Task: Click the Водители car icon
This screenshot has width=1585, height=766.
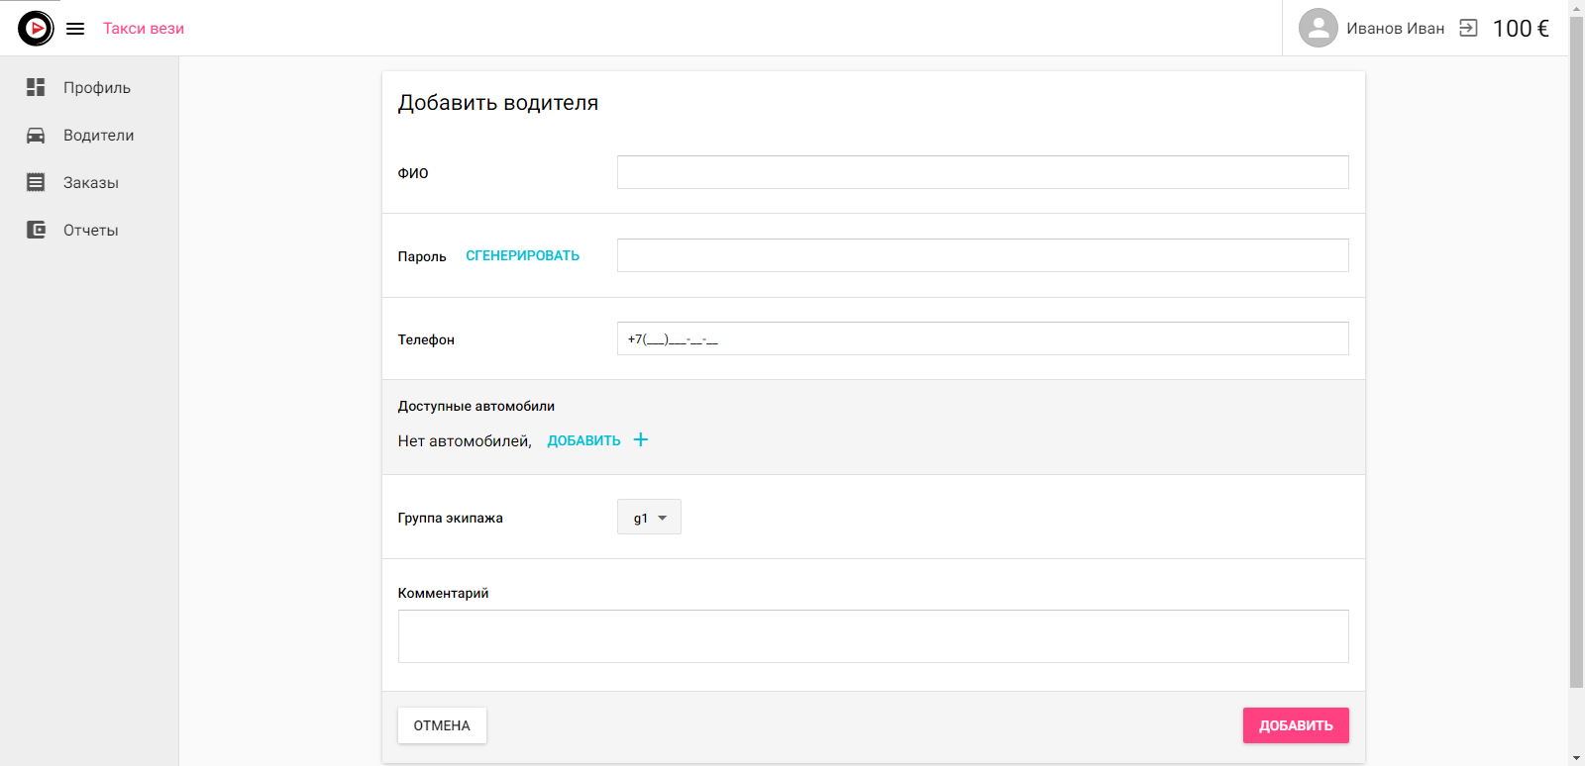Action: click(x=36, y=136)
